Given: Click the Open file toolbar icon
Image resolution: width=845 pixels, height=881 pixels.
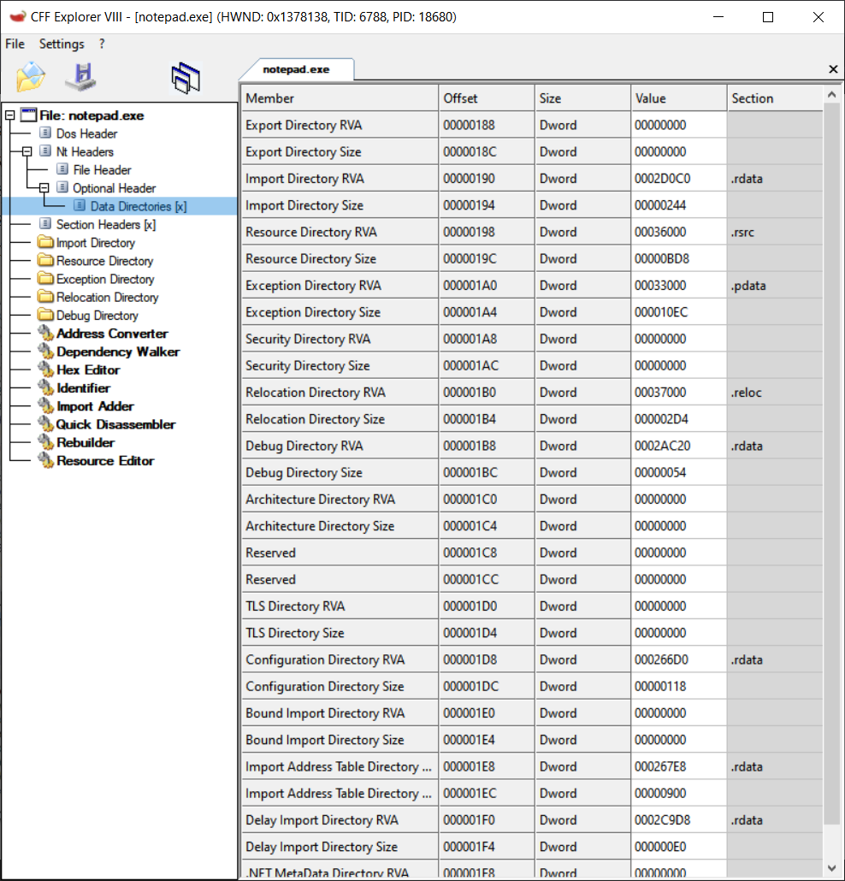Looking at the screenshot, I should click(31, 77).
